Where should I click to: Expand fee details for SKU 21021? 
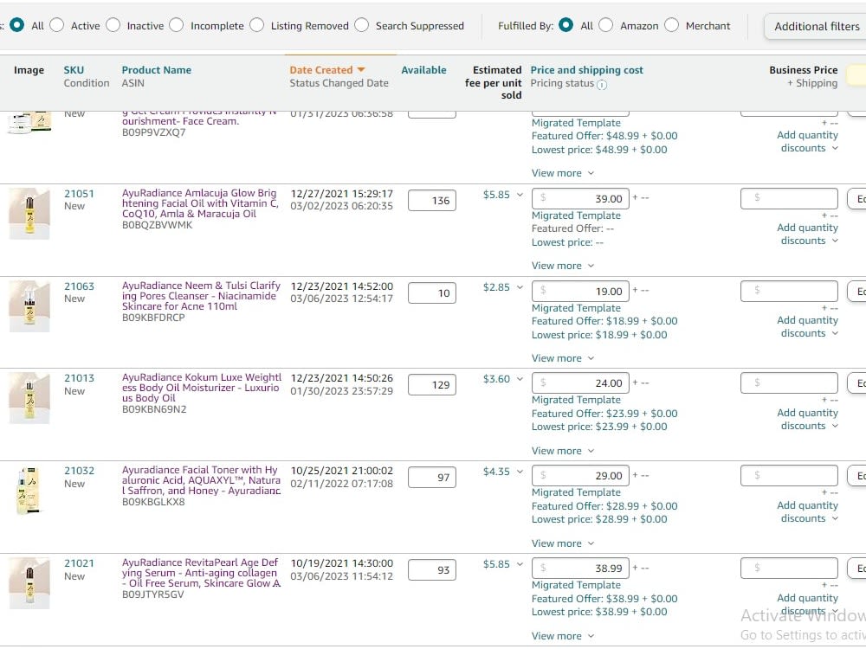coord(520,564)
